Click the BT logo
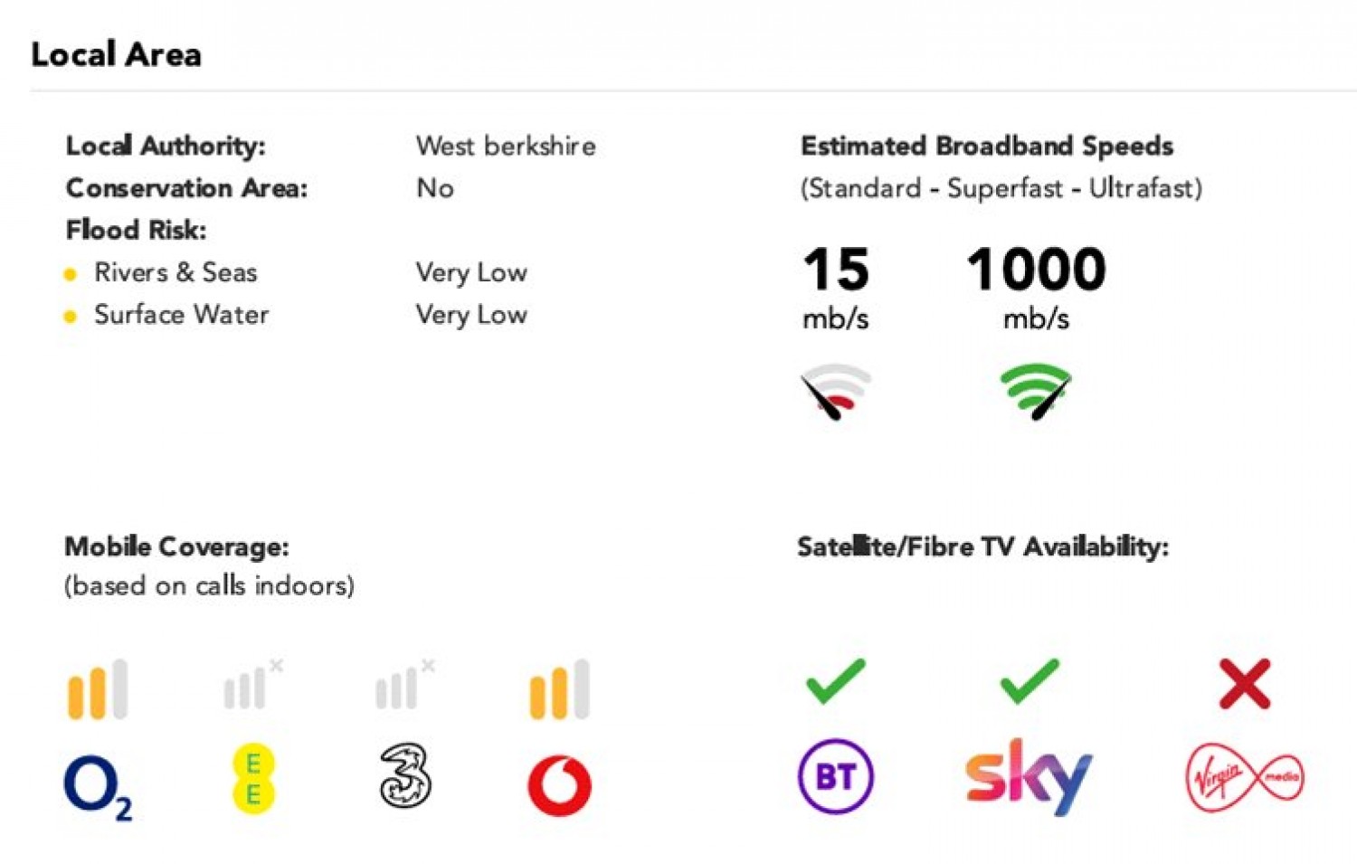Screen dimensions: 1357x864 836,776
